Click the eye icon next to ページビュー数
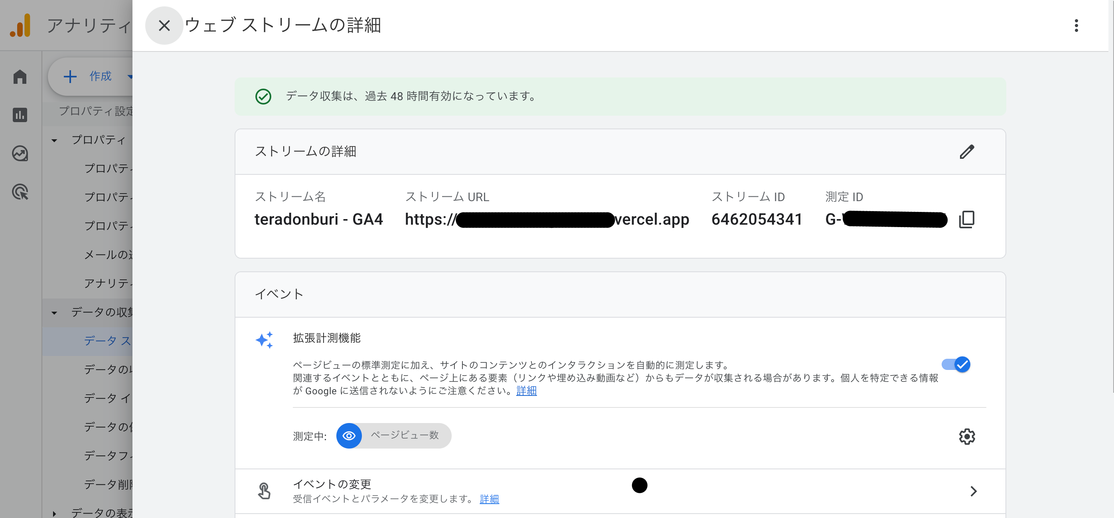1114x518 pixels. 349,436
